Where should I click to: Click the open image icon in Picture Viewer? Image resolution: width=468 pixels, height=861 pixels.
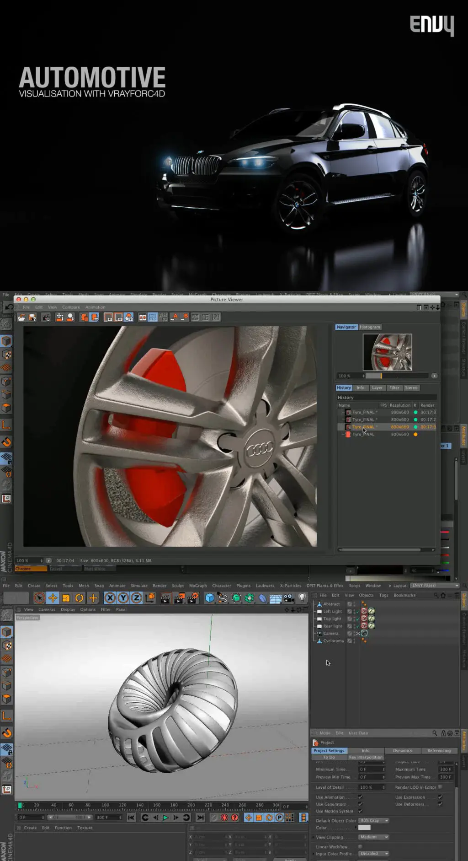[21, 317]
